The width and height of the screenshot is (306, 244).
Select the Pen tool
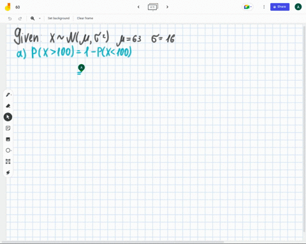pos(8,95)
